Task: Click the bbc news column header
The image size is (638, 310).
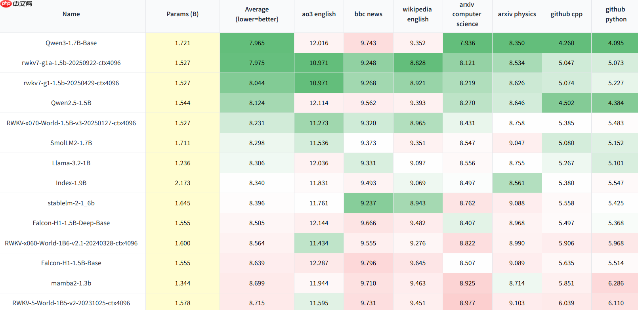Action: pyautogui.click(x=369, y=14)
